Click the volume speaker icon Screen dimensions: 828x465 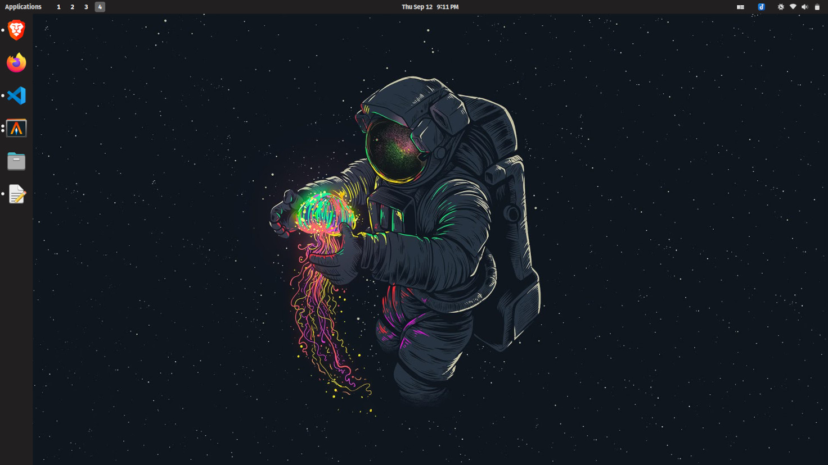[805, 7]
